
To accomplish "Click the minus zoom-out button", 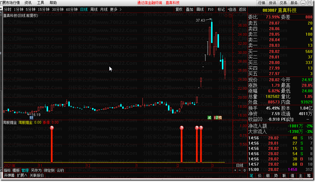I will pyautogui.click(x=240, y=170).
